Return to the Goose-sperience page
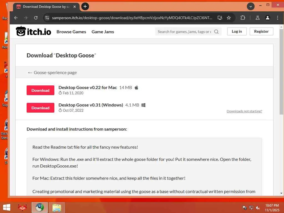The width and height of the screenshot is (284, 213). tap(52, 72)
